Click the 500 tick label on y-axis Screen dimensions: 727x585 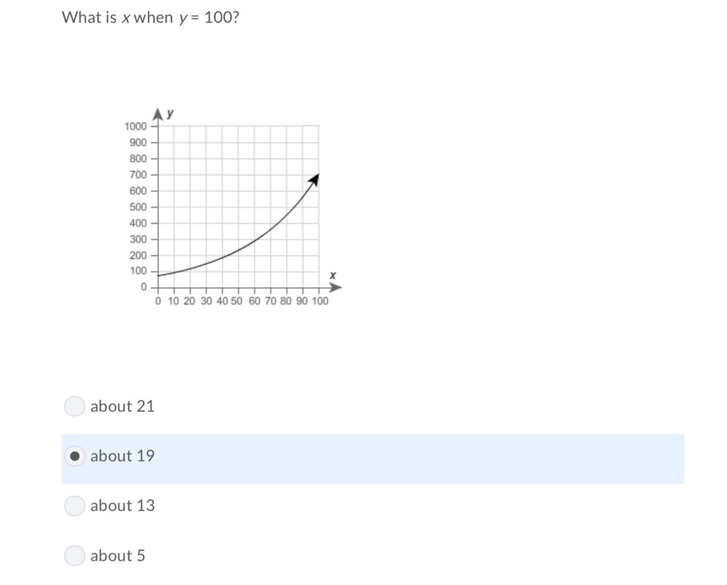tap(138, 207)
